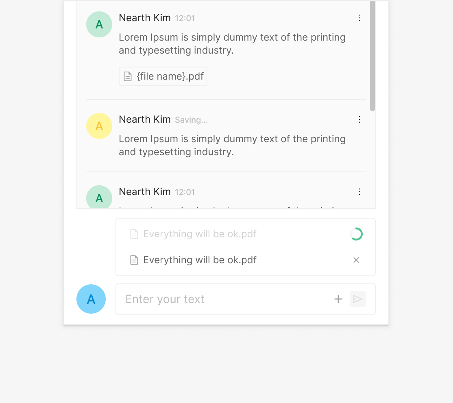This screenshot has height=403, width=453.
Task: Click the document icon in {file name}.pdf chip
Action: [128, 76]
